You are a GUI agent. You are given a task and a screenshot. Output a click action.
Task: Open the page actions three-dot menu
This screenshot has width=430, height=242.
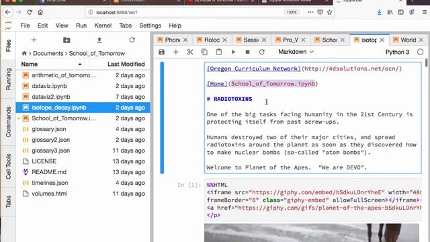(x=310, y=12)
